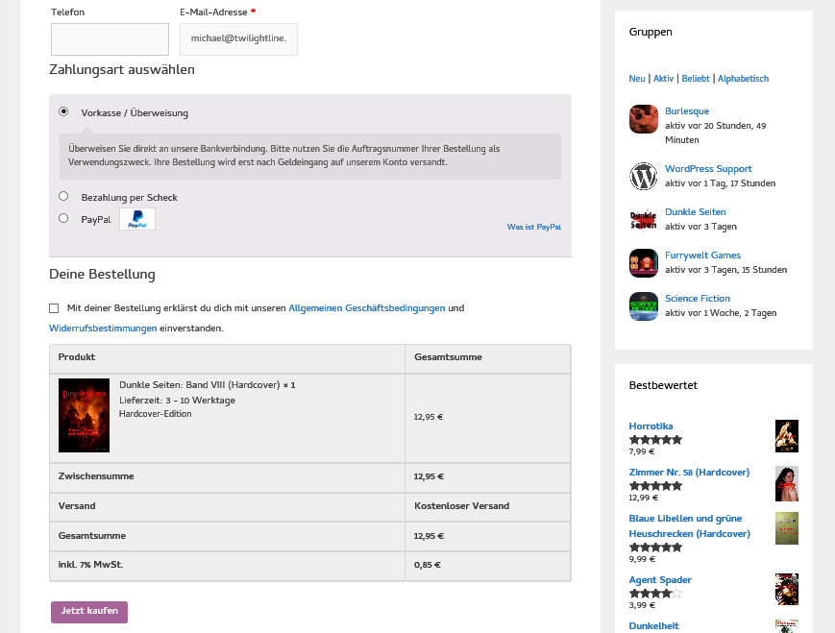Open the Horrotika product thumbnail

[x=786, y=435]
